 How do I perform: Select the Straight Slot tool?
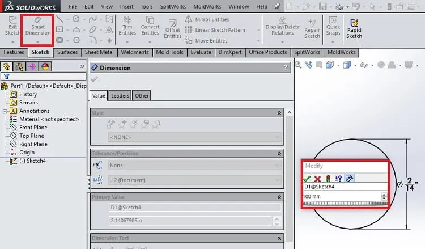point(59,40)
